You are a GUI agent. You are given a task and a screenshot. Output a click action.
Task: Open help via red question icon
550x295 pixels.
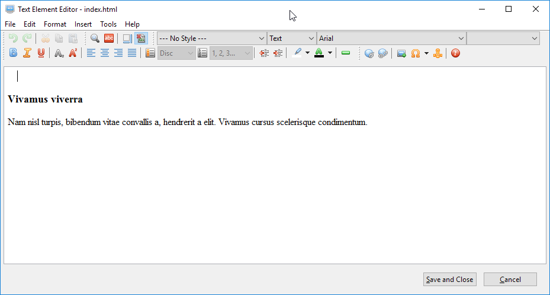(x=455, y=53)
